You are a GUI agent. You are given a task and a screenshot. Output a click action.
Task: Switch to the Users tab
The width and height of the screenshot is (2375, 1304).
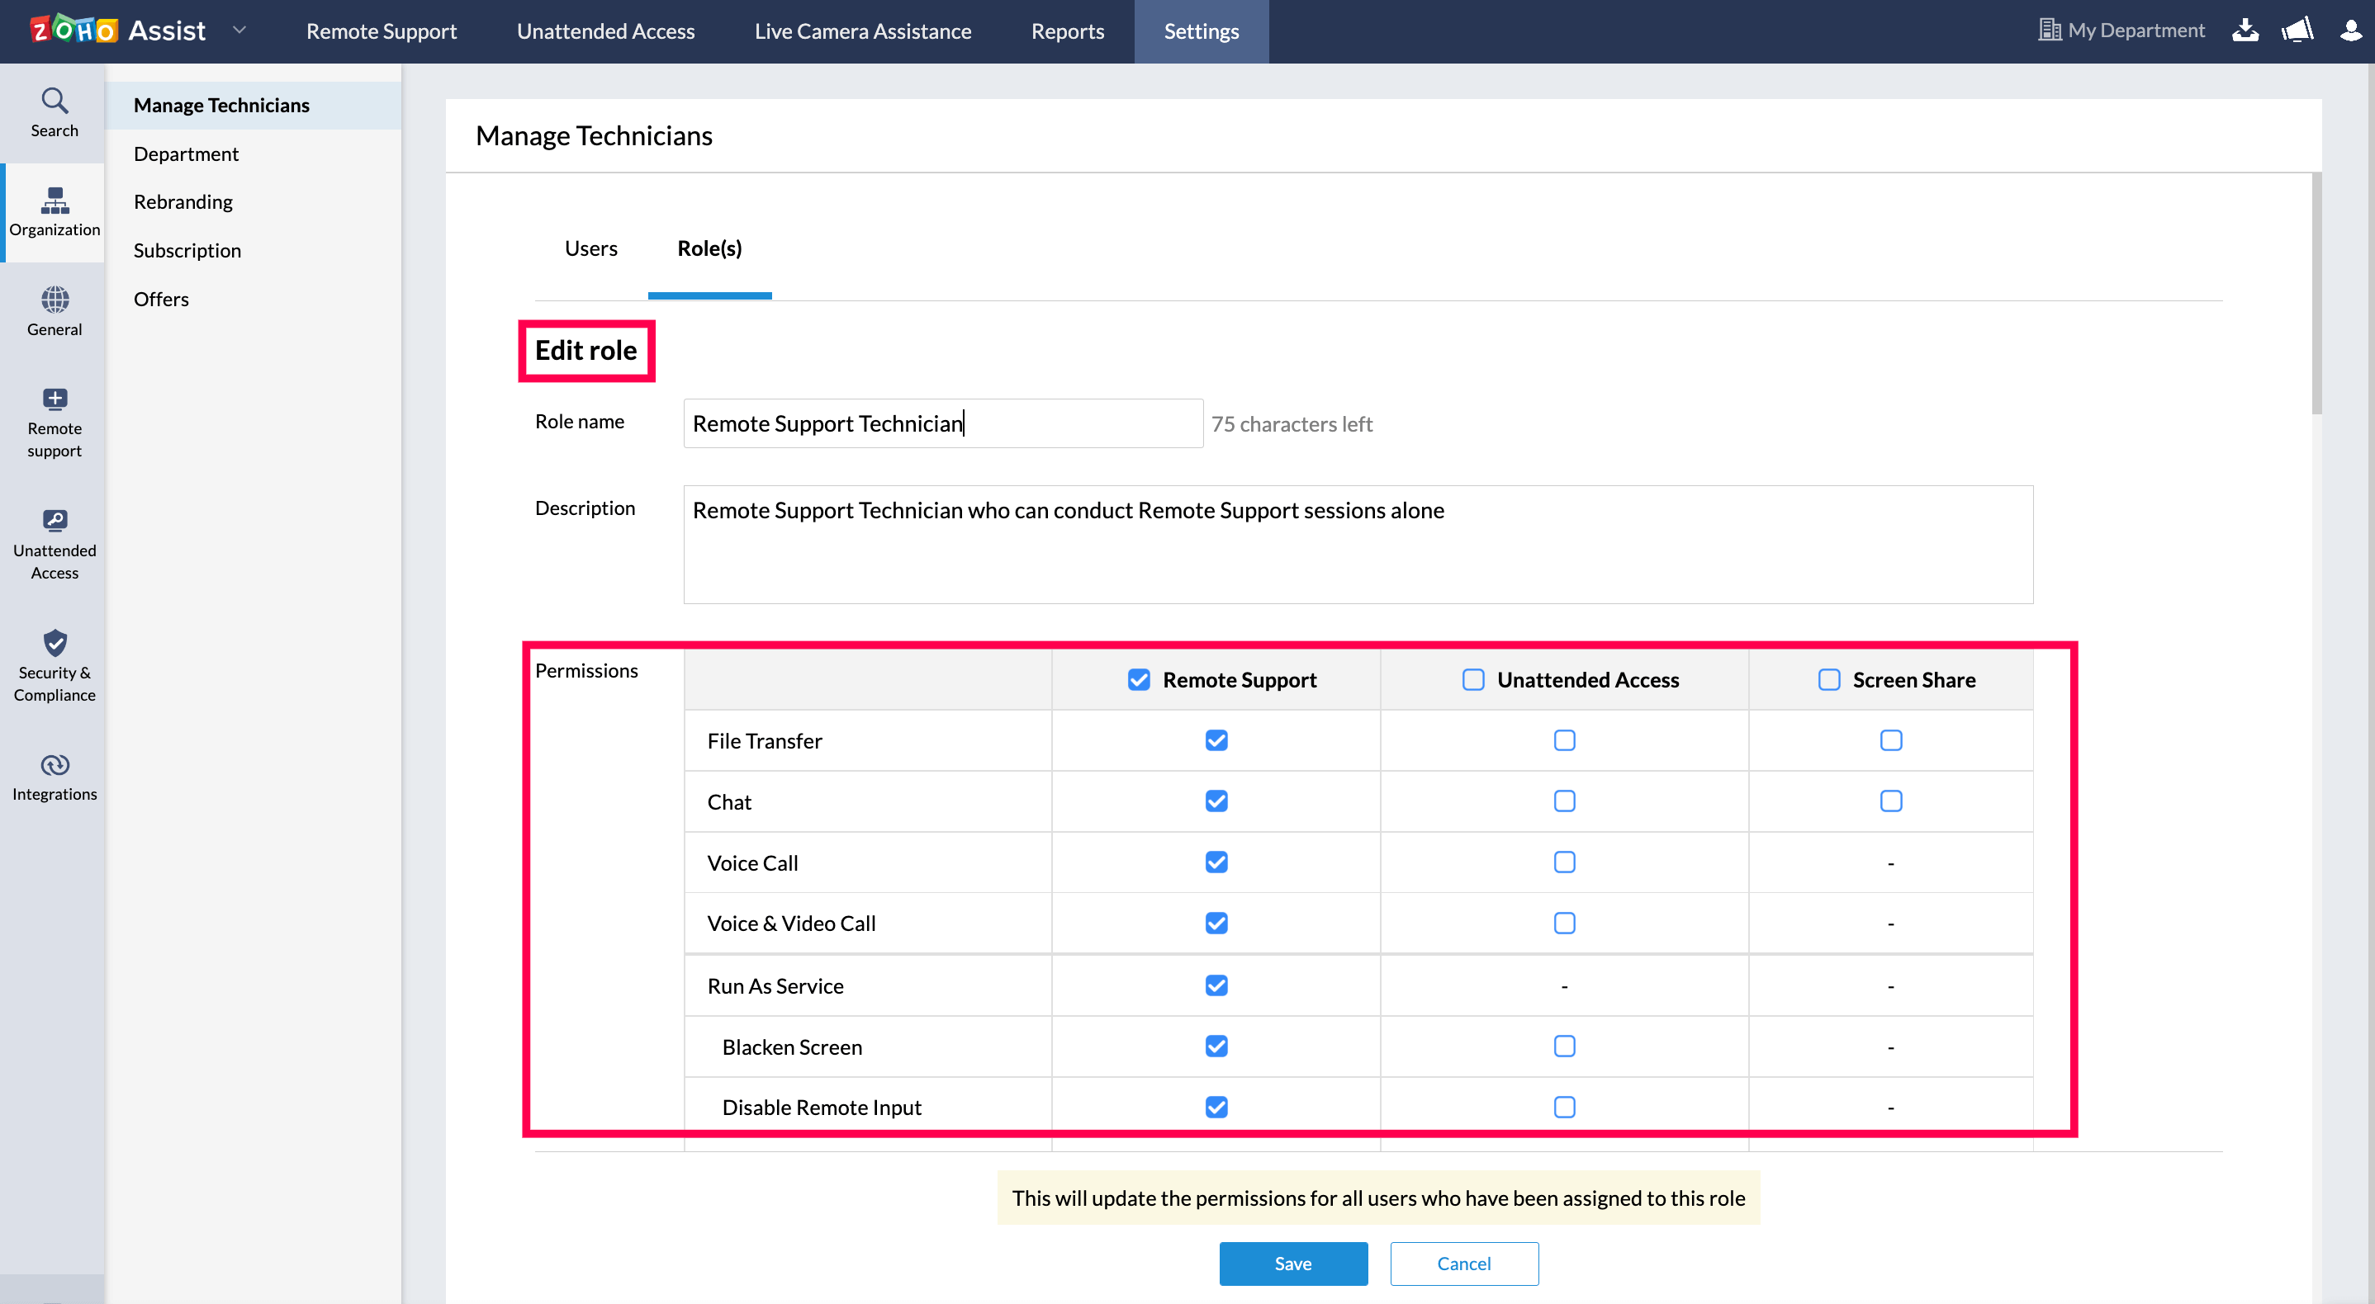click(x=591, y=248)
